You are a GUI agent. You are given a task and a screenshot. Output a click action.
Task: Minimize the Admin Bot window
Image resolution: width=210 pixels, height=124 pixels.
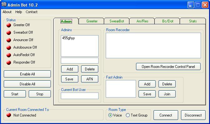[191, 5]
